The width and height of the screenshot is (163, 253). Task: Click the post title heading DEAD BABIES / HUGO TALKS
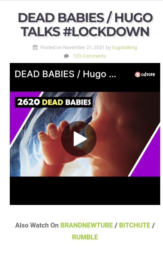(x=85, y=25)
